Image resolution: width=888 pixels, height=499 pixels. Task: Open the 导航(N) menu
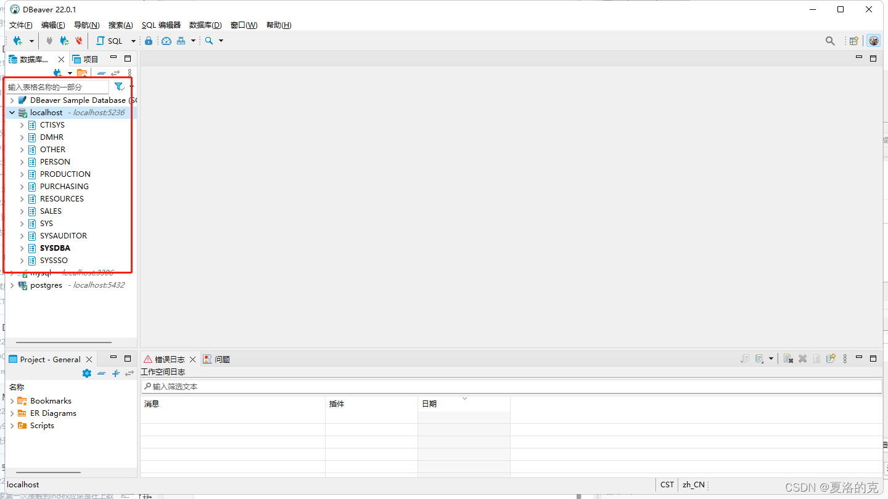point(86,25)
